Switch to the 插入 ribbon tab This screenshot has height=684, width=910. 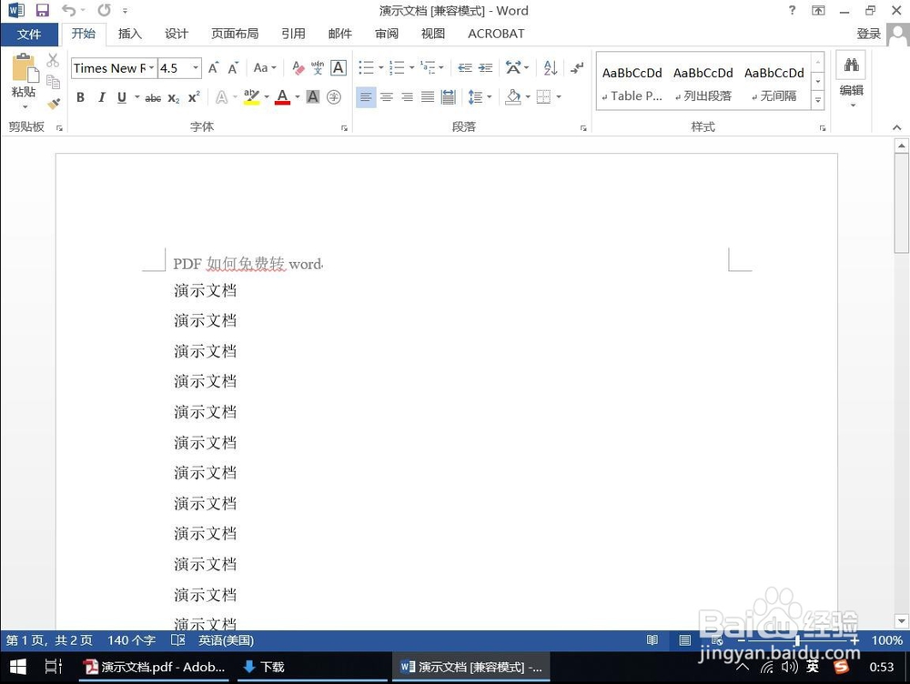[127, 34]
